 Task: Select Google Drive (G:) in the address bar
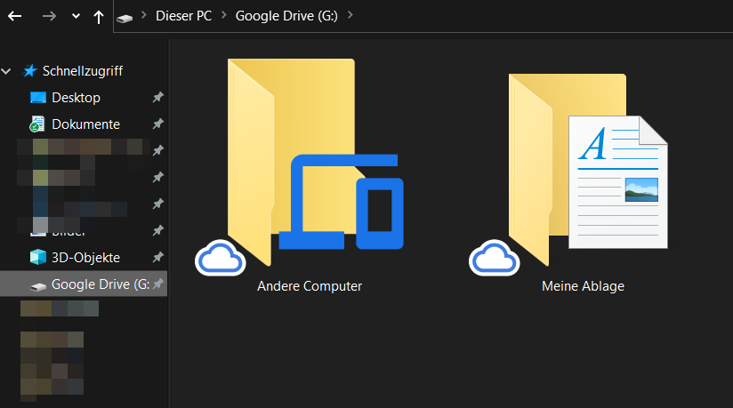click(x=286, y=16)
